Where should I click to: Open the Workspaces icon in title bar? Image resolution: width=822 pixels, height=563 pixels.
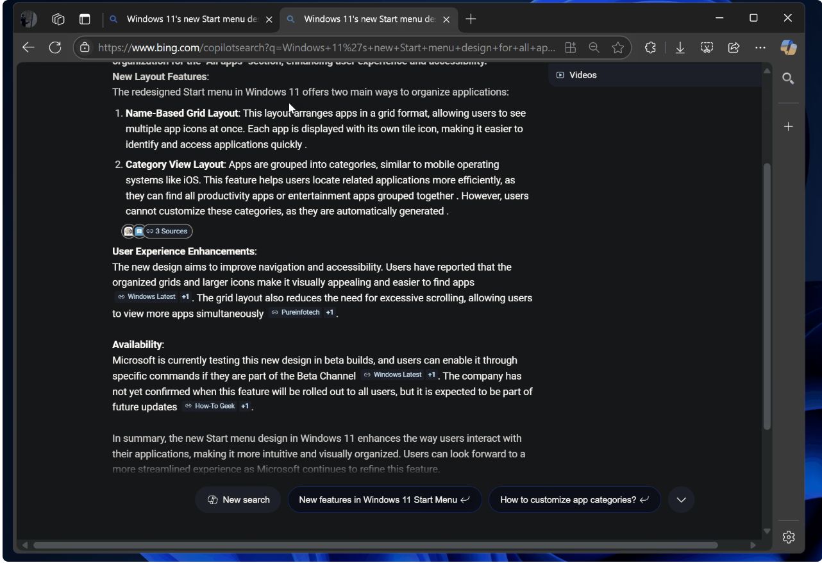click(x=58, y=19)
